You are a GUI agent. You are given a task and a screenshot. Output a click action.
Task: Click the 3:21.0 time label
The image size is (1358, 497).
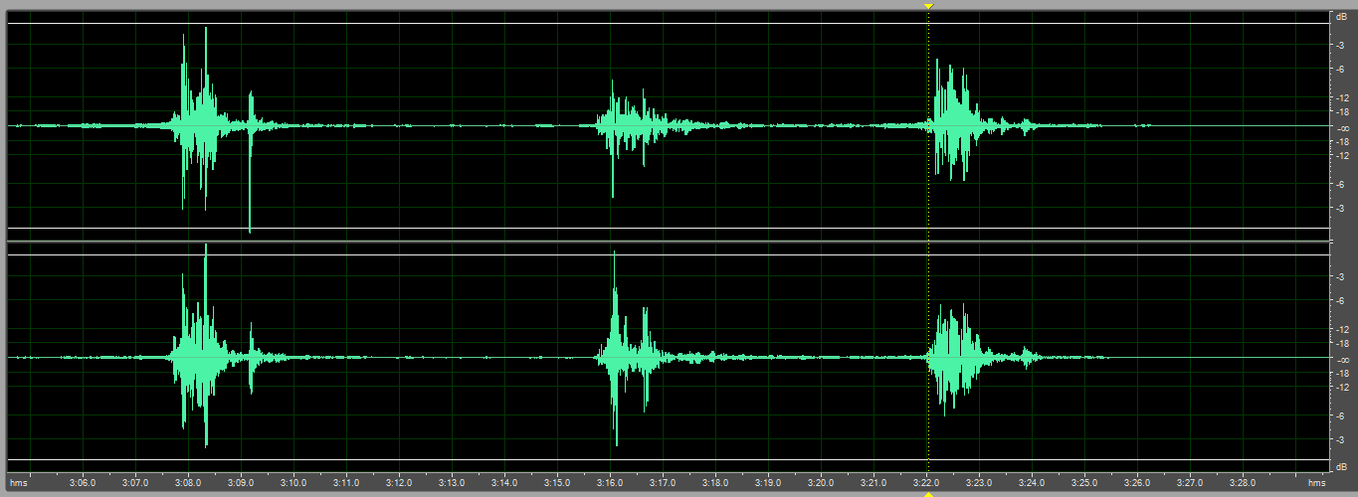(873, 483)
